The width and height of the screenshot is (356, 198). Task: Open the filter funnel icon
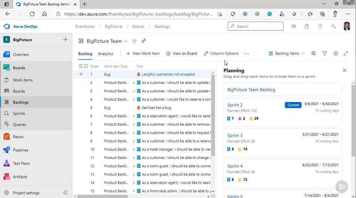click(325, 53)
